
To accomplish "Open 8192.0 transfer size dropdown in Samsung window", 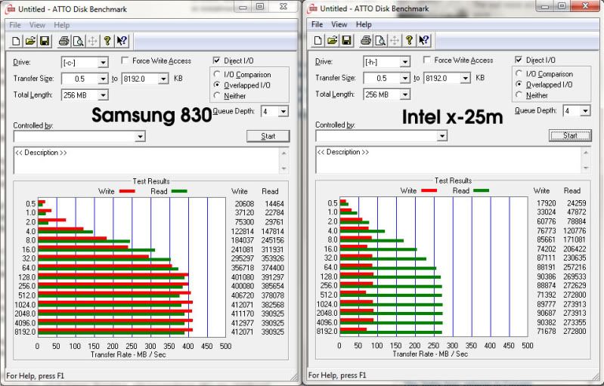I will pyautogui.click(x=163, y=79).
